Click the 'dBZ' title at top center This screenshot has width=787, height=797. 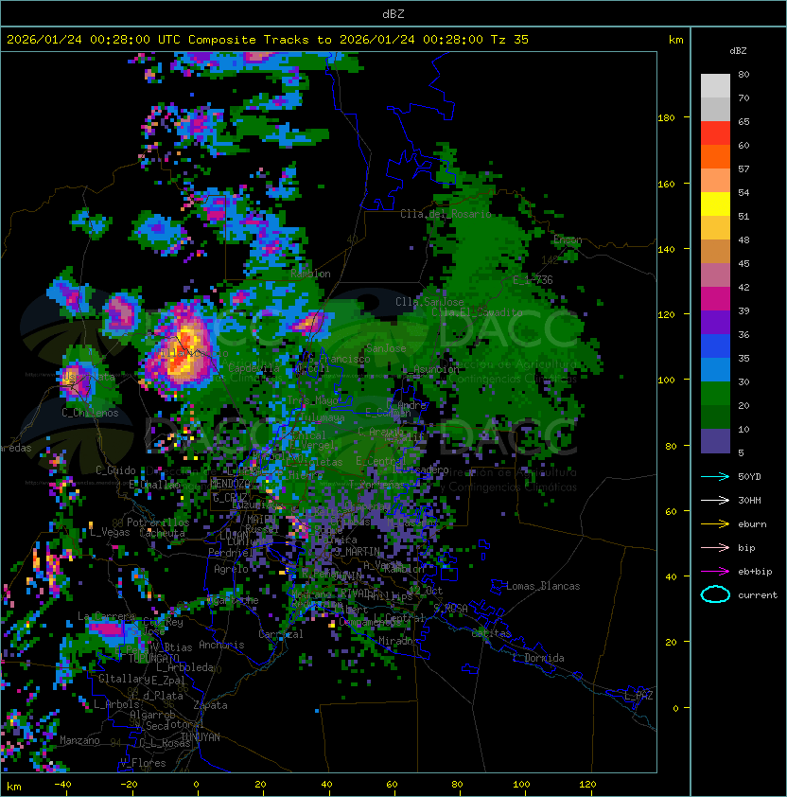coord(393,13)
